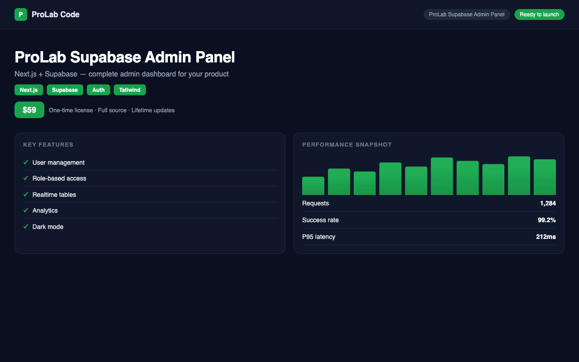Click the first, shortest chart bar
This screenshot has width=579, height=362.
[x=313, y=186]
